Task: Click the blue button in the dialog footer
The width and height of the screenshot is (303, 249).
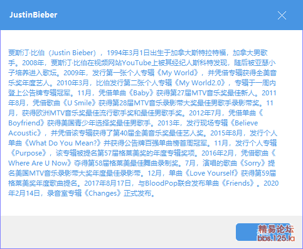Action: pyautogui.click(x=263, y=232)
